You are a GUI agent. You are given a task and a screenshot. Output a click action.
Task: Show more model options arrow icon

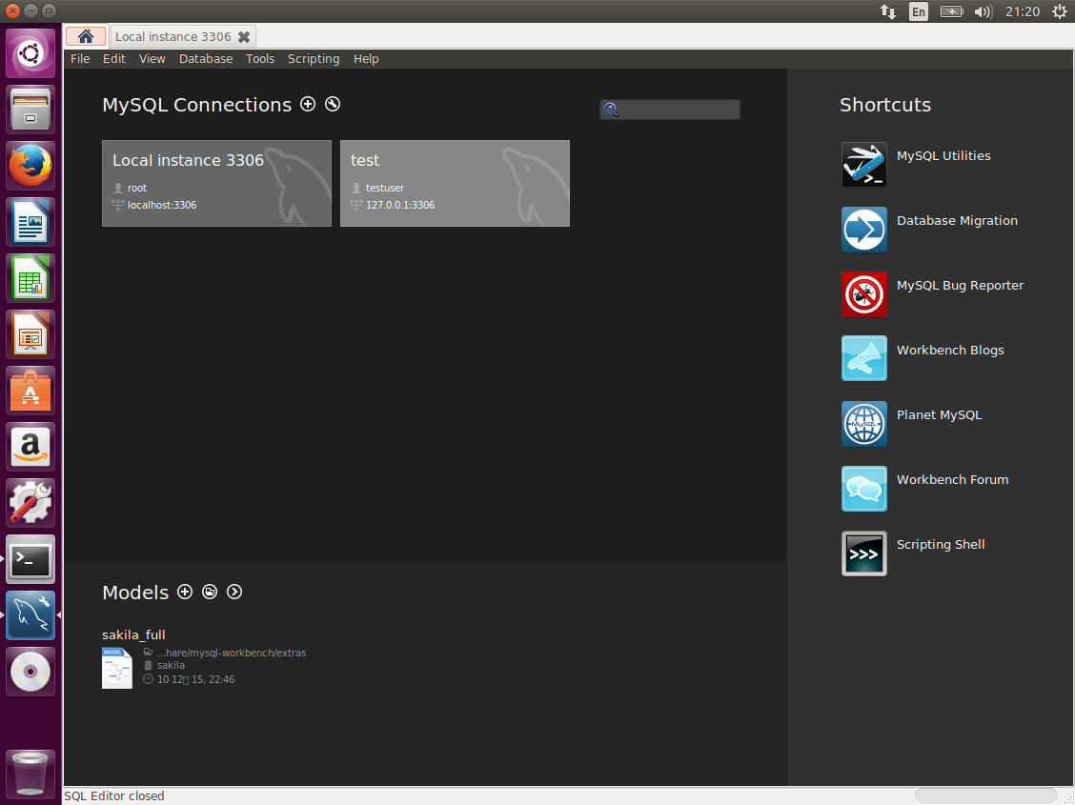(234, 592)
